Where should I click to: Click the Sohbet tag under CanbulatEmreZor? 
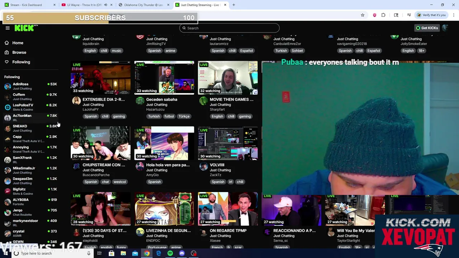(x=297, y=51)
